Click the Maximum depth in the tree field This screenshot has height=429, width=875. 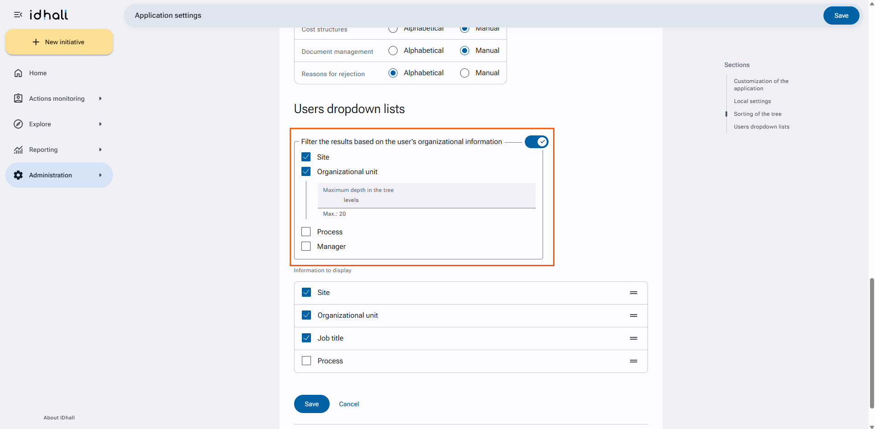[427, 196]
